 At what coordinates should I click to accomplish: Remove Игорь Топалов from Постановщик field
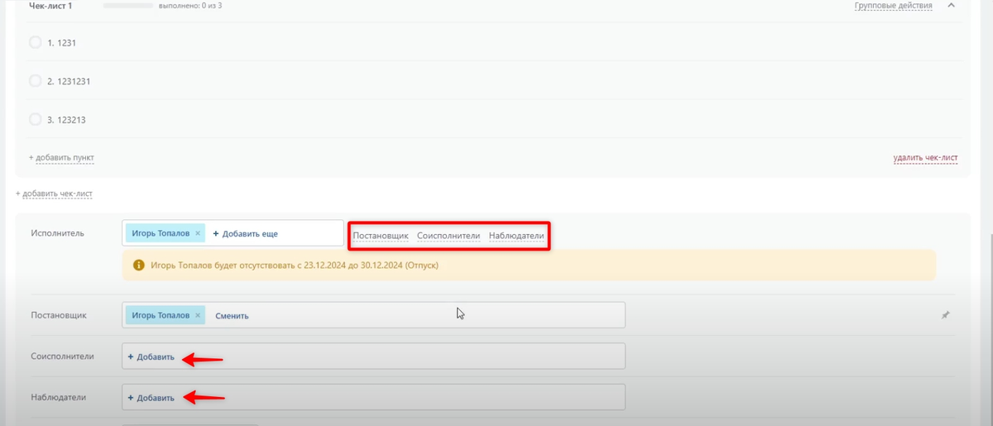(x=198, y=315)
